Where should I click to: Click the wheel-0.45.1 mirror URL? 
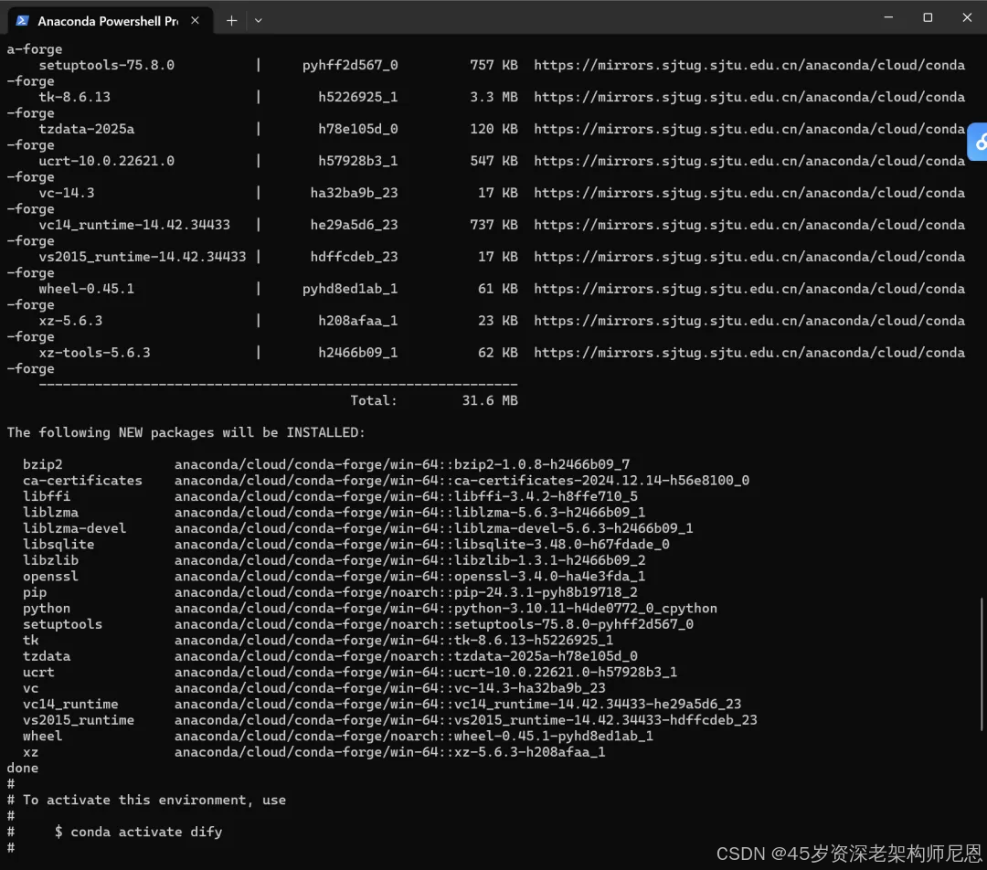(x=749, y=289)
